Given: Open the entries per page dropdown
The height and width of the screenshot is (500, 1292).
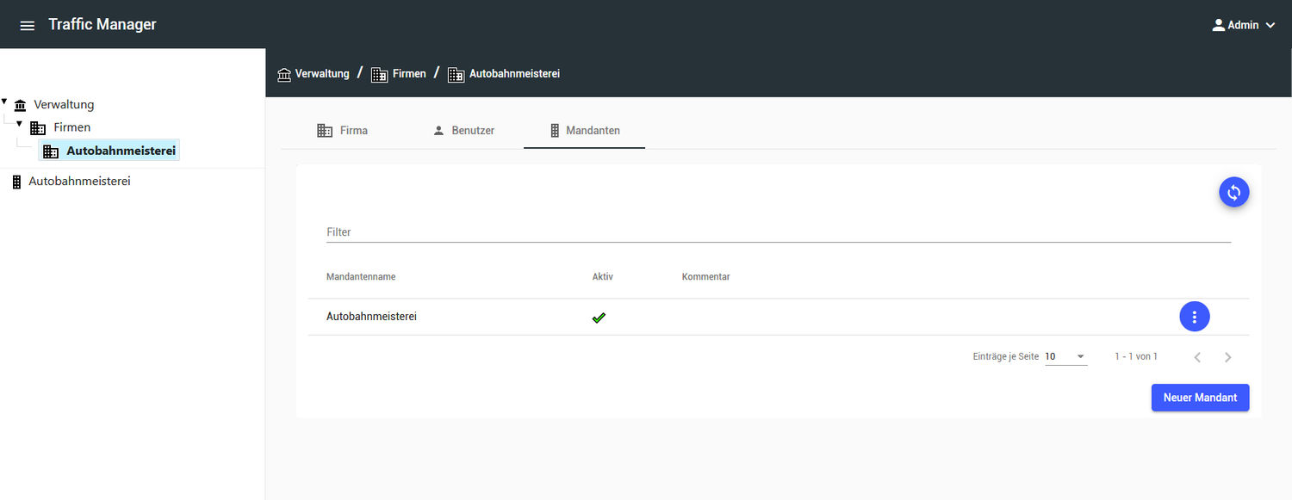Looking at the screenshot, I should (1065, 356).
